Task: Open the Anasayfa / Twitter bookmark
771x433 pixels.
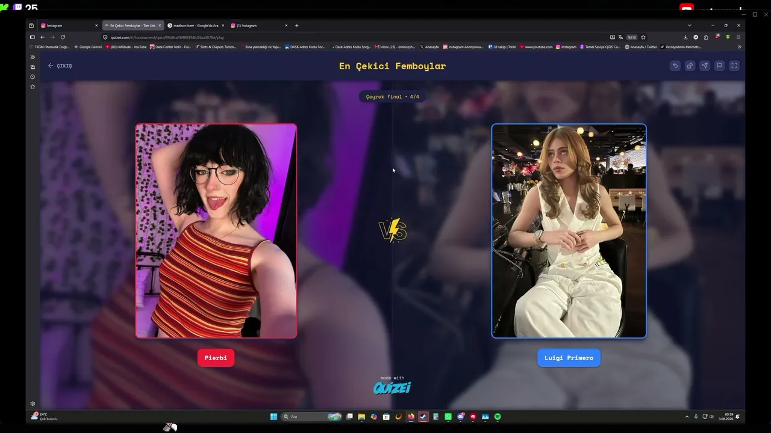Action: (x=641, y=47)
